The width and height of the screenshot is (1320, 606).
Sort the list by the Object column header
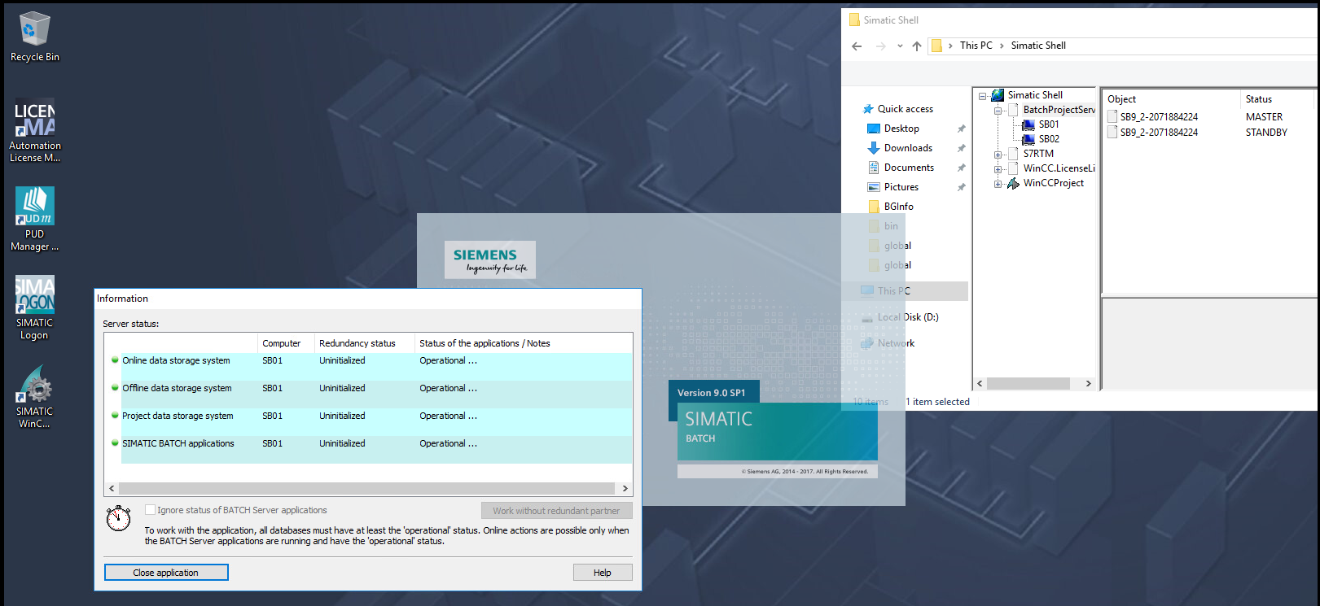1171,99
